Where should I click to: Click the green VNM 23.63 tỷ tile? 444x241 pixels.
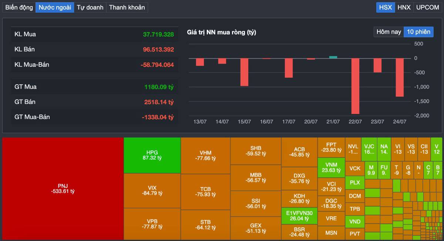tap(331, 167)
